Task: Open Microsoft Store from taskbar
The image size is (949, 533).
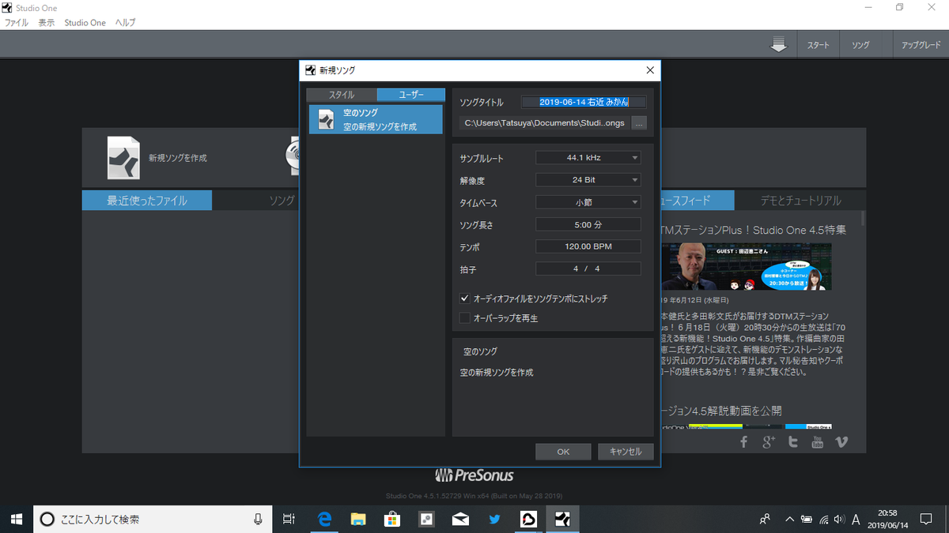Action: 392,519
